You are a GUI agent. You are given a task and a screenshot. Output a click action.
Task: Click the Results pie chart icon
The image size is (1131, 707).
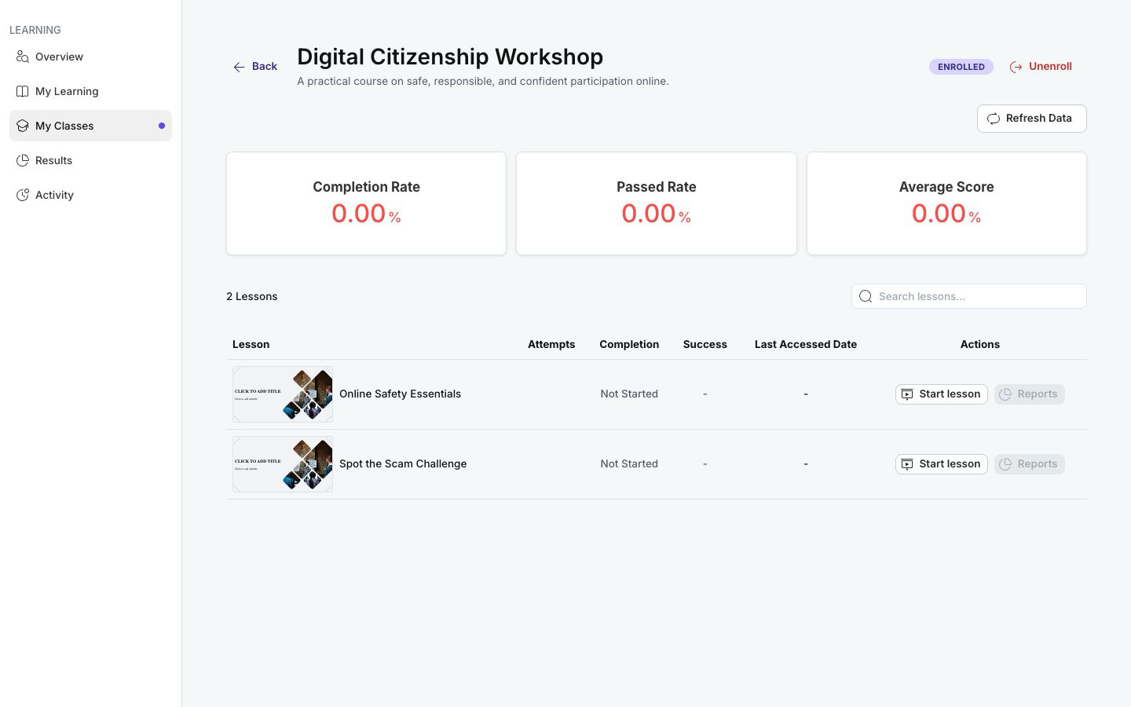pyautogui.click(x=23, y=160)
